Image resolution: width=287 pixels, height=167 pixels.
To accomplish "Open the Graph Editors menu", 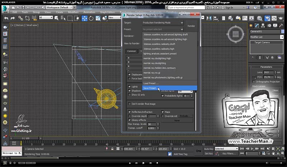I will coord(107,12).
